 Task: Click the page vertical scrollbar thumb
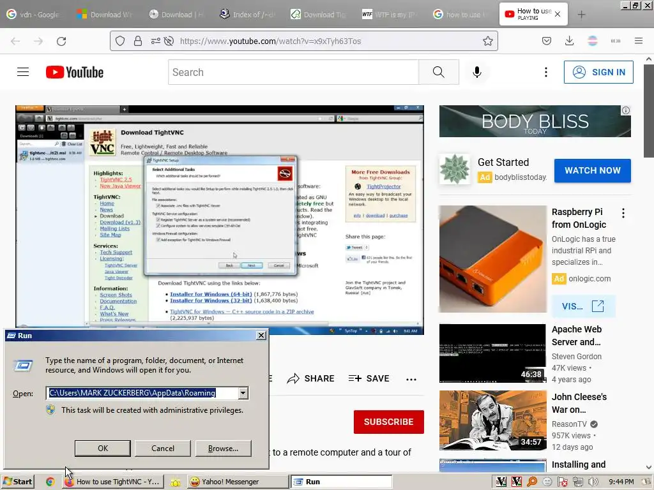[x=649, y=111]
